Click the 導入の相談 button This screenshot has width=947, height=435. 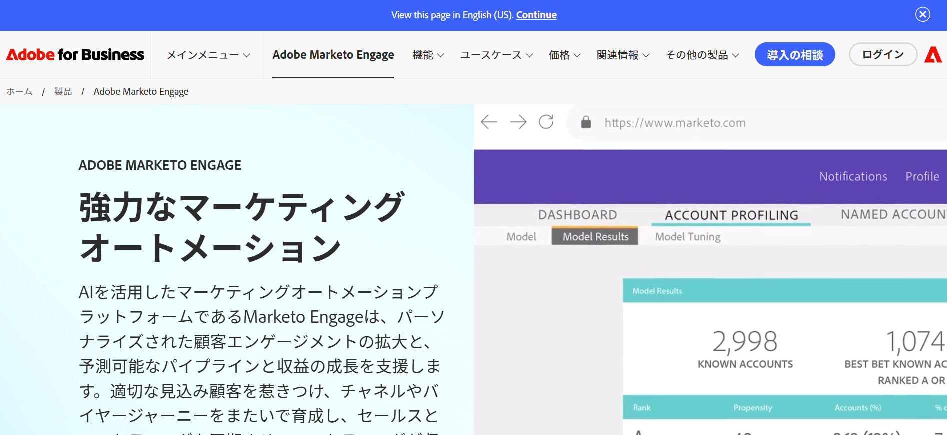click(x=794, y=55)
